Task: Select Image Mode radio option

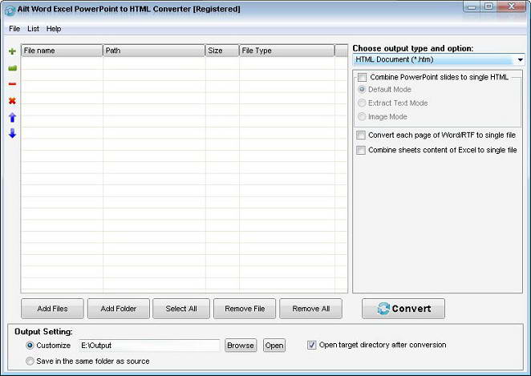Action: point(362,116)
